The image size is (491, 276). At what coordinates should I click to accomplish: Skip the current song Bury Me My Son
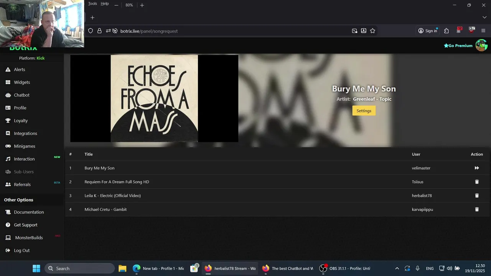coord(477,168)
